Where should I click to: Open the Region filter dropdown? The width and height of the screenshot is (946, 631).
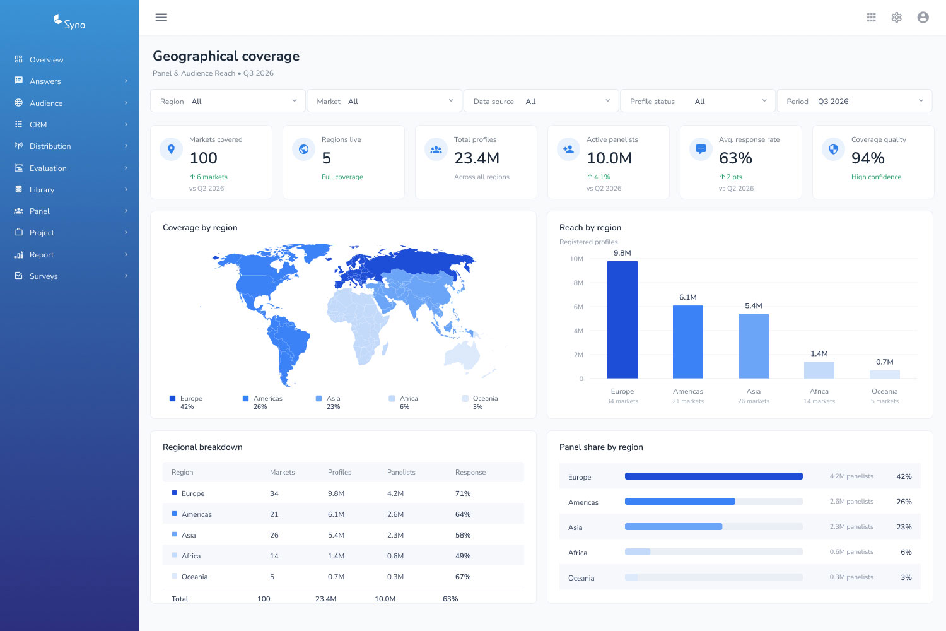tap(228, 101)
